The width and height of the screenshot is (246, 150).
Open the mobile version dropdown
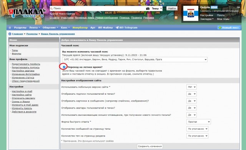[191, 87]
